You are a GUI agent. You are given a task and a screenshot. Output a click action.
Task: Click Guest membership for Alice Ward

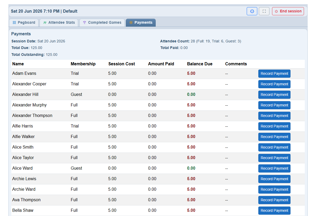pos(76,168)
